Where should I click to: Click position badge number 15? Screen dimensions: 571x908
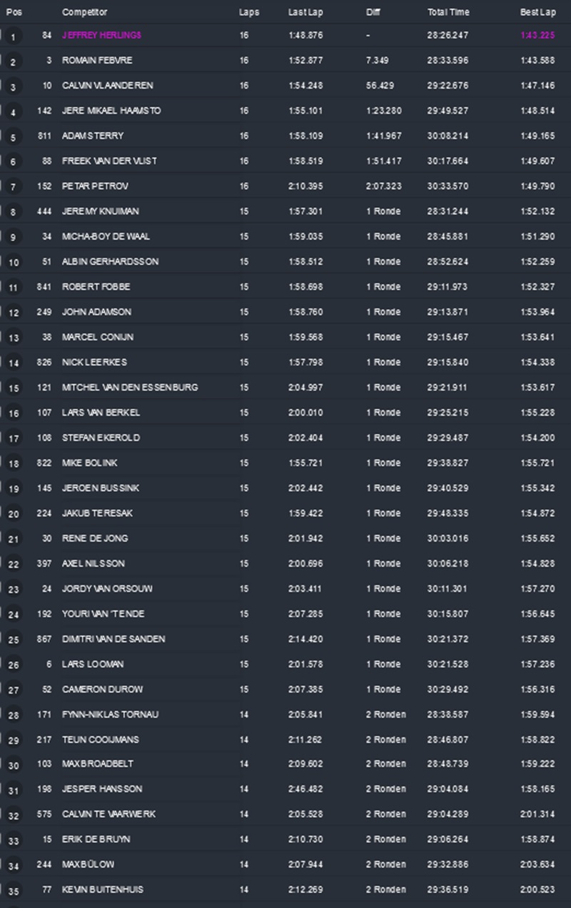[x=14, y=389]
